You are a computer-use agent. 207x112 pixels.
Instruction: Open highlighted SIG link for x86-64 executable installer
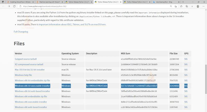(186, 86)
